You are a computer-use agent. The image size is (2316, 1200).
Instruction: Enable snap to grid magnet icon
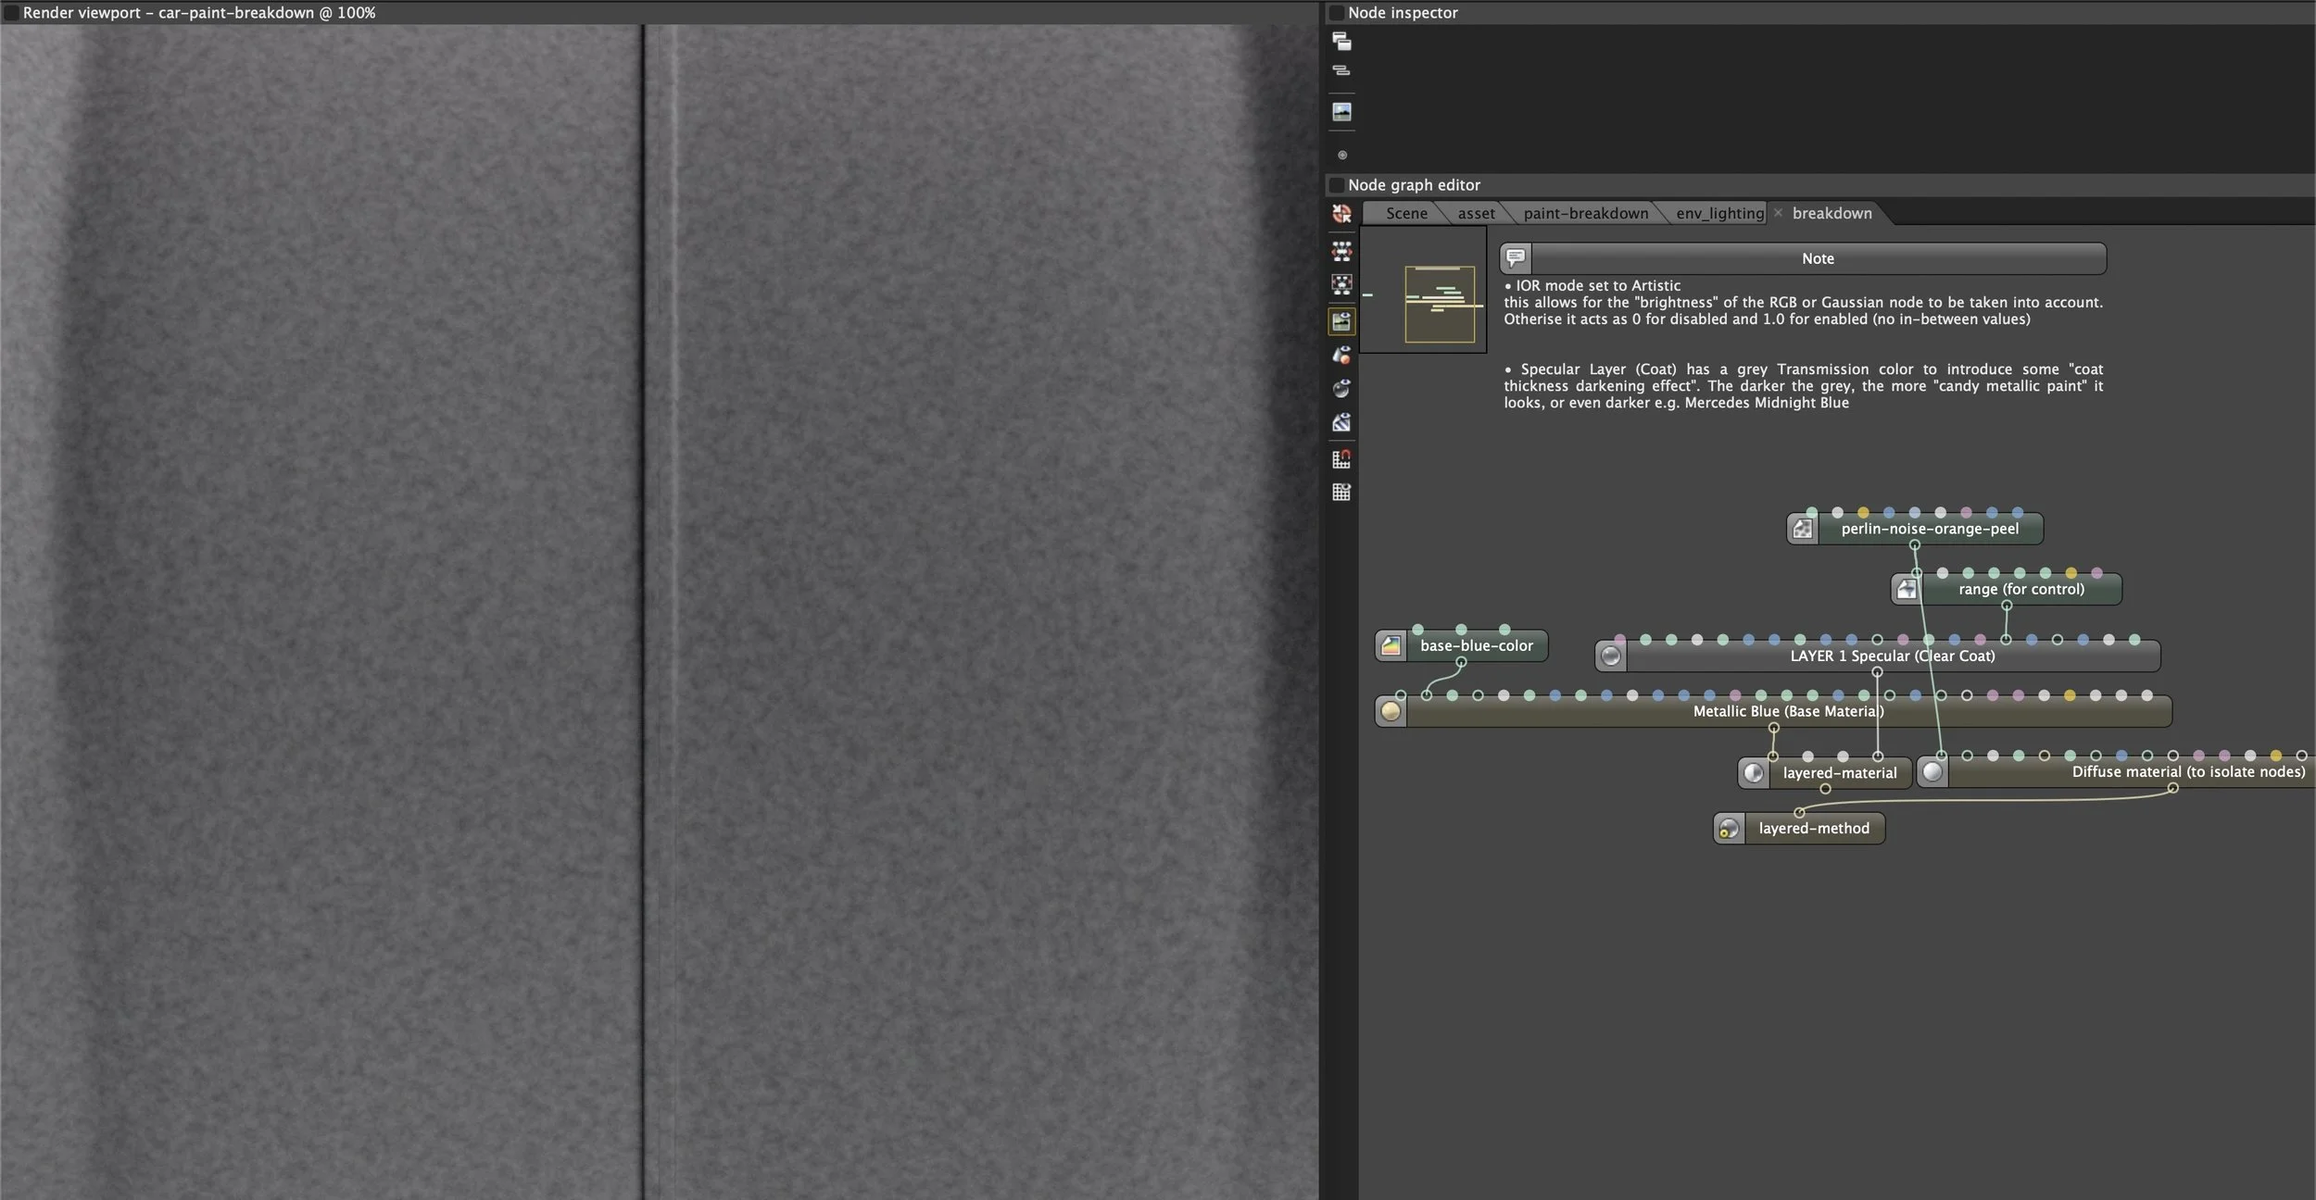tap(1341, 458)
